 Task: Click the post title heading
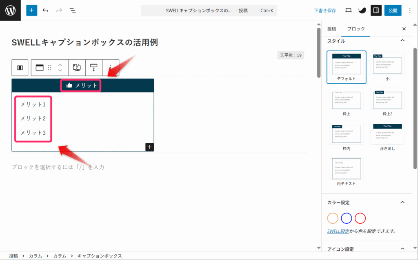(85, 42)
